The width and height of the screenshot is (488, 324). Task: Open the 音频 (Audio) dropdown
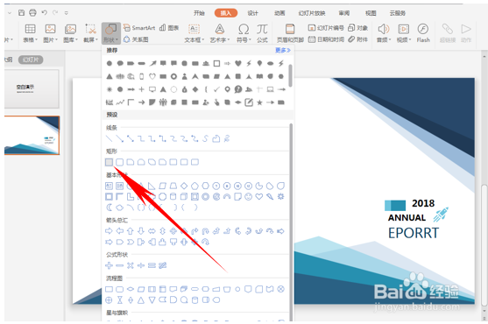(x=384, y=33)
